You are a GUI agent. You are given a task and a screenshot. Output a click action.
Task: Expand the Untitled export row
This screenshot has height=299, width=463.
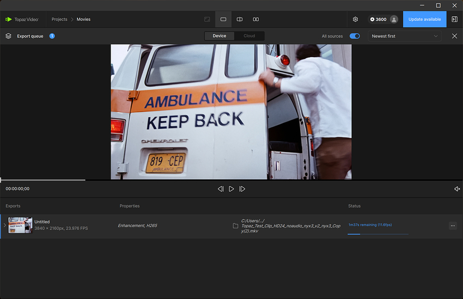(x=4, y=225)
